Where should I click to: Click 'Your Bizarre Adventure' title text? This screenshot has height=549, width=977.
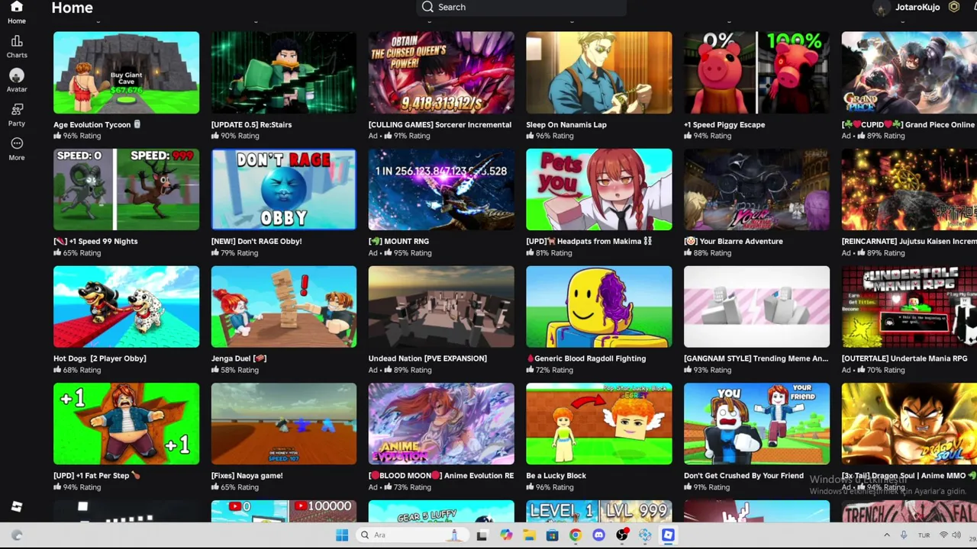click(x=740, y=241)
